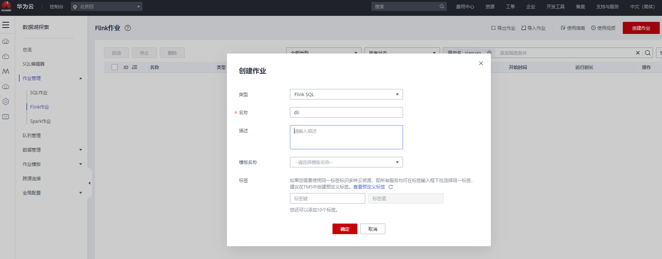Click the red 创建作业 button
Image resolution: width=662 pixels, height=259 pixels.
641,28
